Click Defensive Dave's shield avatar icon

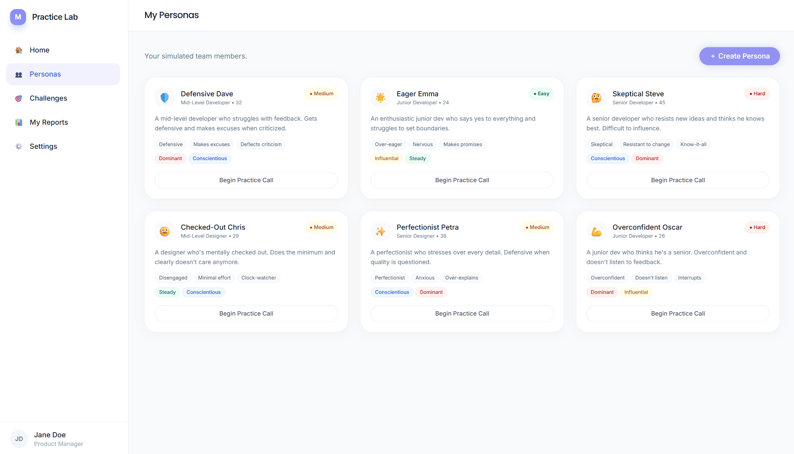tap(164, 98)
